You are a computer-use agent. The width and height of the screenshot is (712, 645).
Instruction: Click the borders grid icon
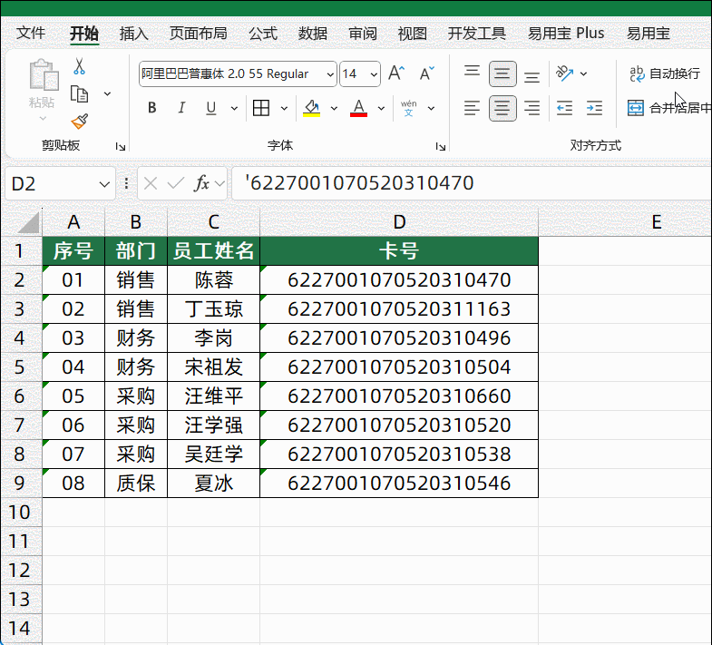tap(261, 109)
